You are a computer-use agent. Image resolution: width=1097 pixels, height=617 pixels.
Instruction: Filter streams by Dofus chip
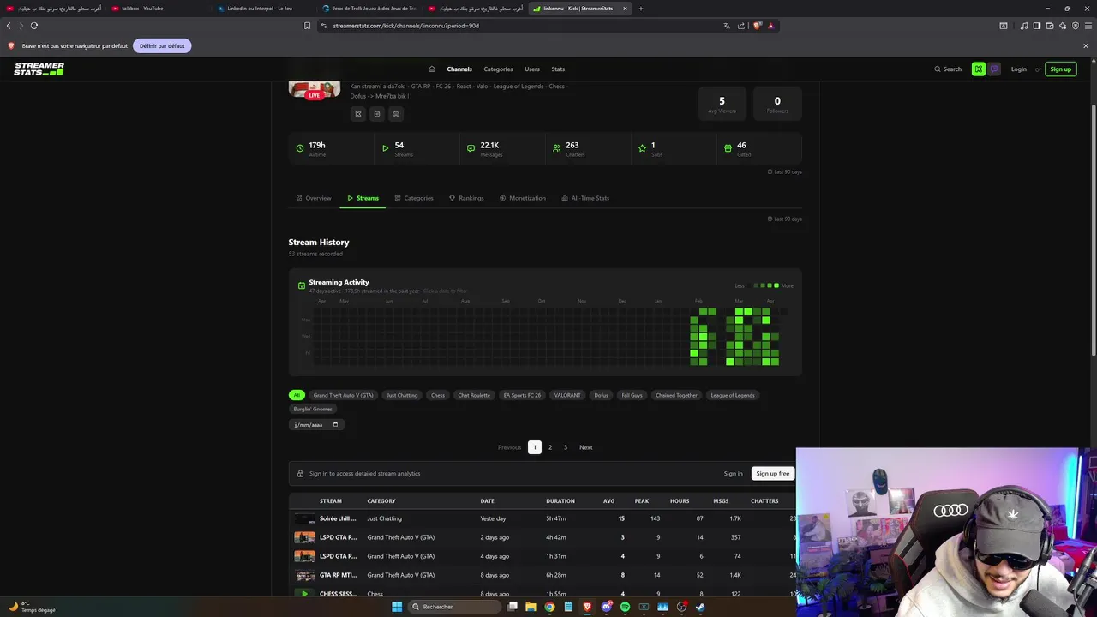tap(601, 396)
